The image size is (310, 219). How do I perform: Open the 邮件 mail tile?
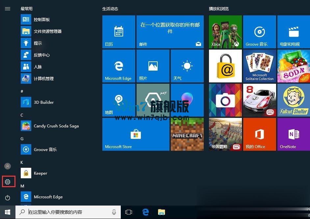(x=170, y=32)
